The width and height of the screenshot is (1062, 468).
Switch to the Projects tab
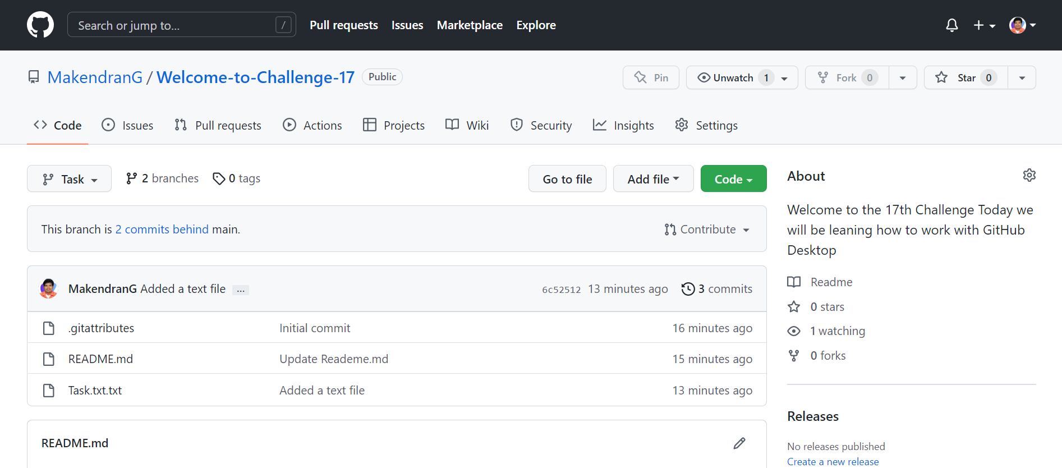394,125
